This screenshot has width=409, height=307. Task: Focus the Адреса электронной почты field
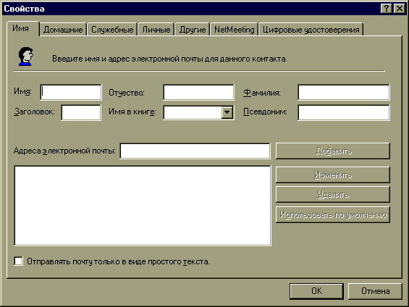[x=195, y=151]
